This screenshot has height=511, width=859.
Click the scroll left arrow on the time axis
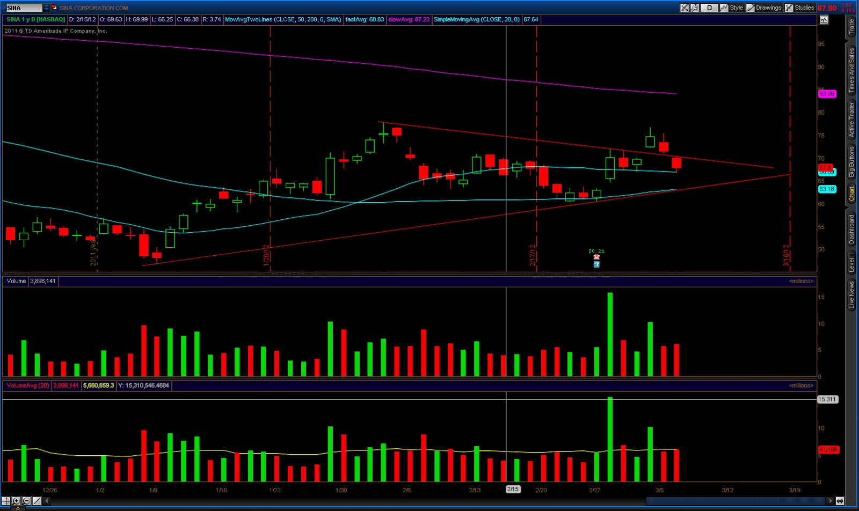47,501
